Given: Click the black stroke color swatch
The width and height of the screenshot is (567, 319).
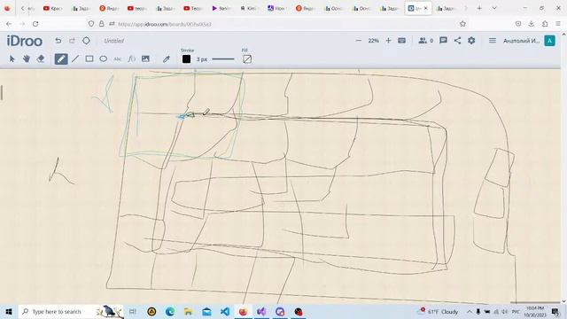Looking at the screenshot, I should (x=186, y=59).
